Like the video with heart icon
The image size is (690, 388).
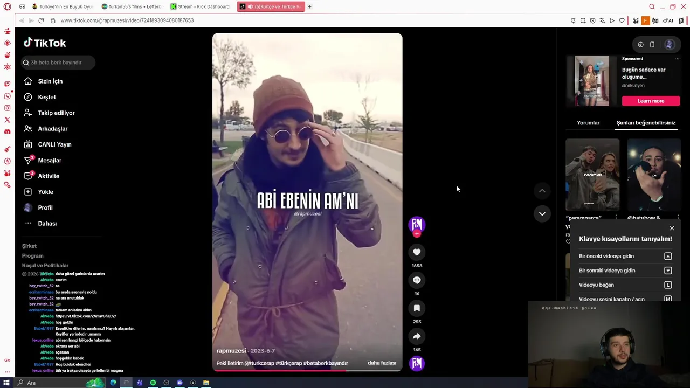pos(417,252)
